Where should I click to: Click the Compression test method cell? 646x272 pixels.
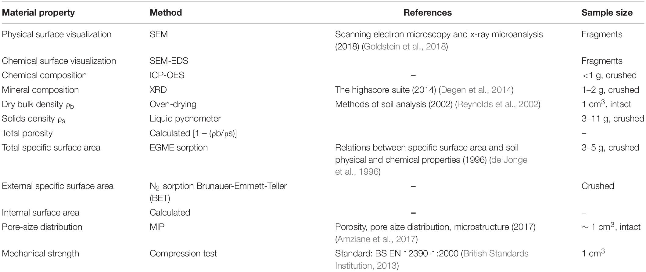[183, 253]
